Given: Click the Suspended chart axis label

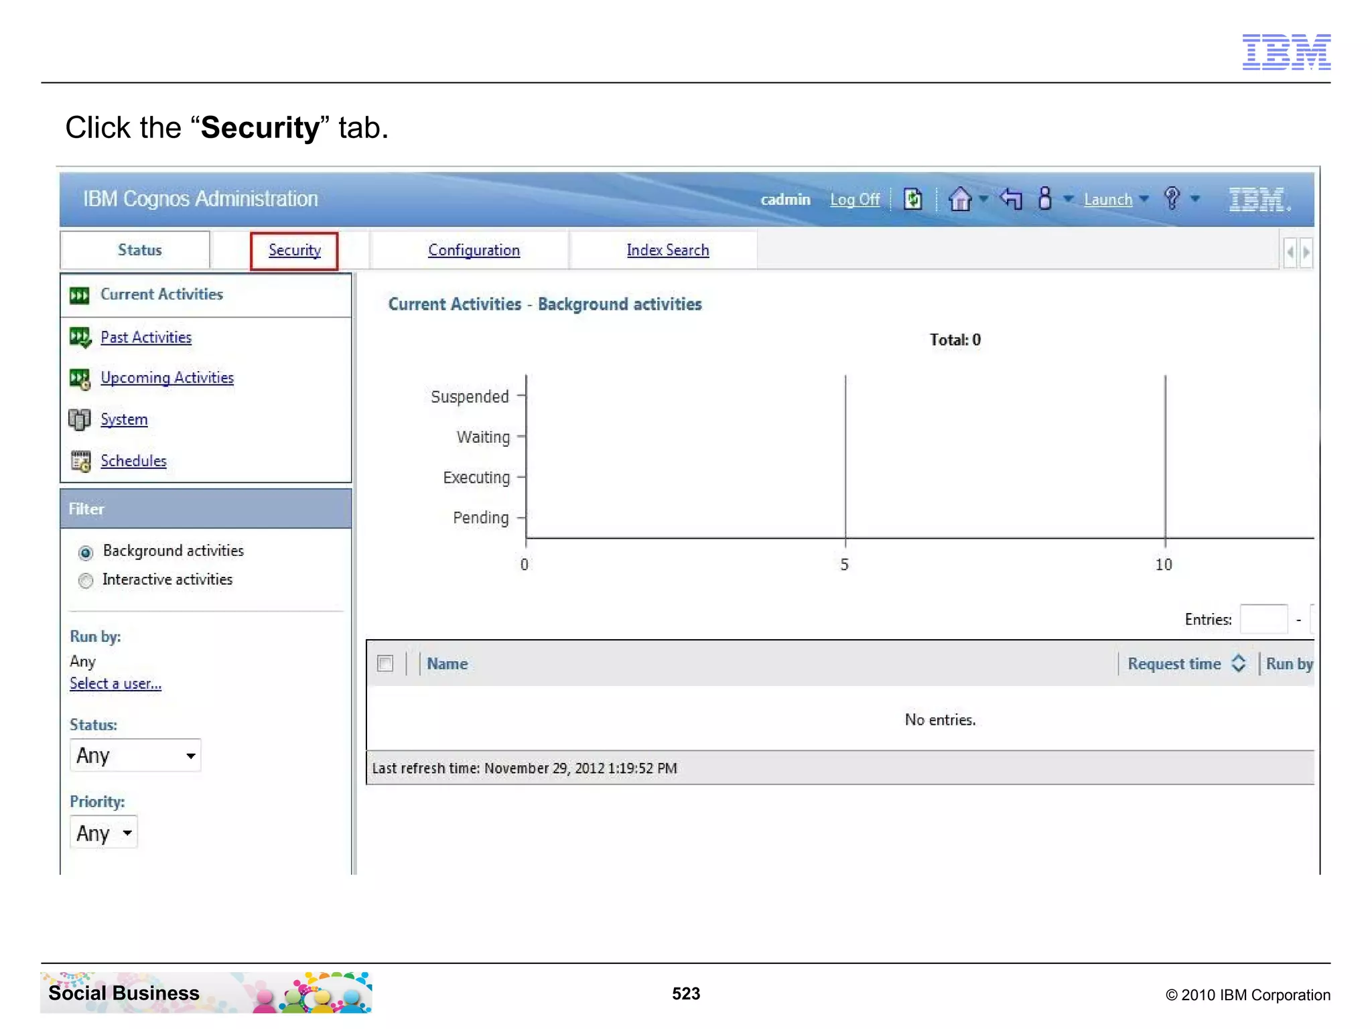Looking at the screenshot, I should [x=470, y=397].
